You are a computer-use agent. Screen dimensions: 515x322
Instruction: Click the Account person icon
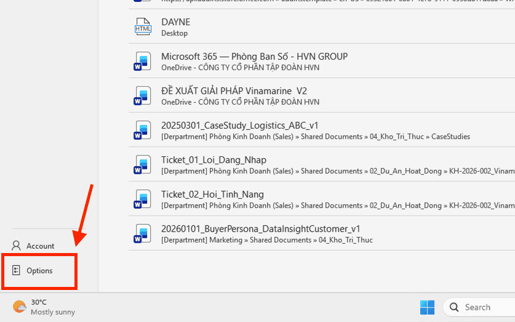16,246
